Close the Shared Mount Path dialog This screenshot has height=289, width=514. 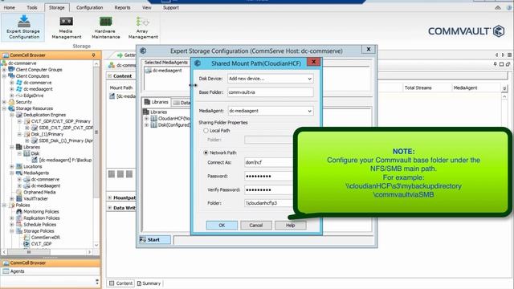click(314, 62)
